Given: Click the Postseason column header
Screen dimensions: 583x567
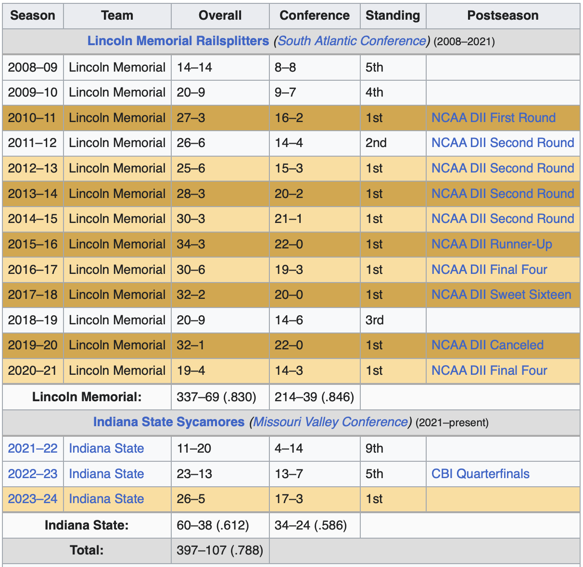Looking at the screenshot, I should click(503, 15).
